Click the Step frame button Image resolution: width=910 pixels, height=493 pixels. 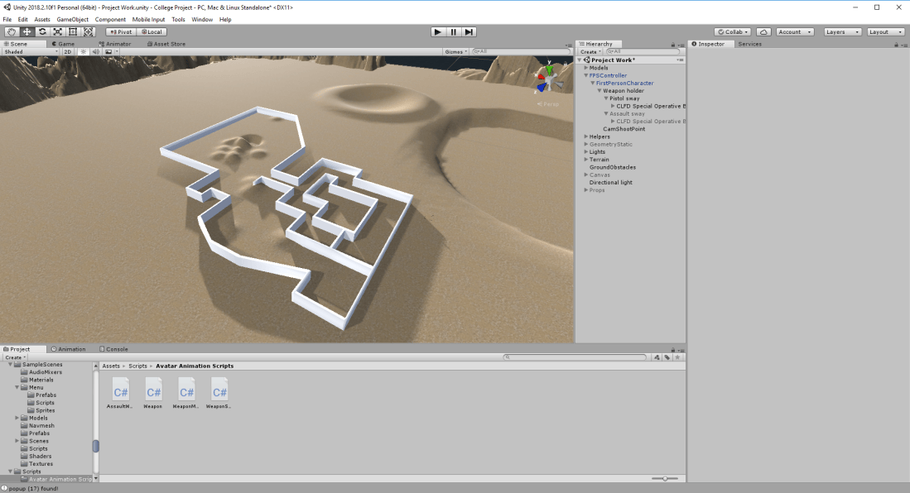pyautogui.click(x=469, y=32)
